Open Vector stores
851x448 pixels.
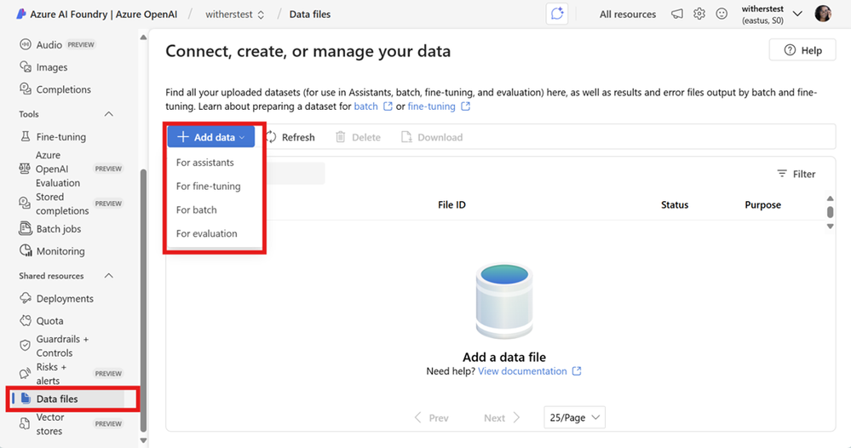coord(50,423)
